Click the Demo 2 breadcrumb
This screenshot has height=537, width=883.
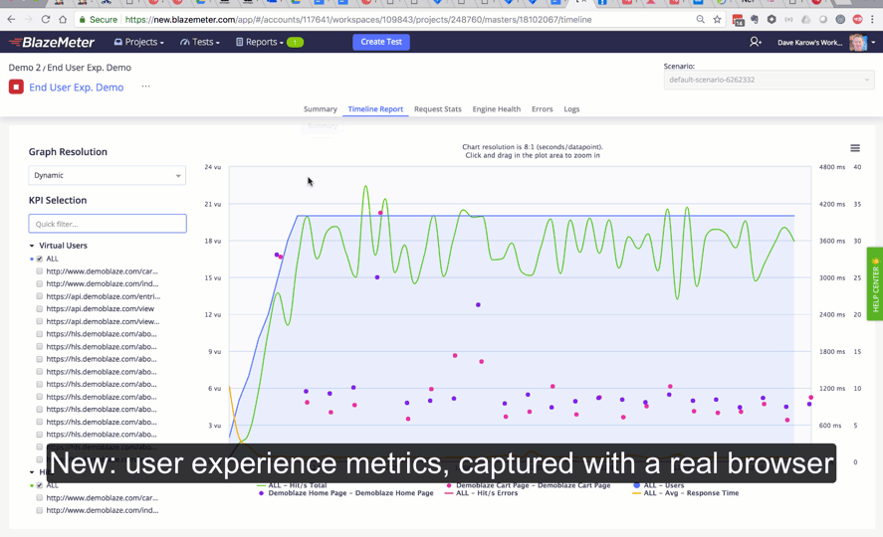24,68
